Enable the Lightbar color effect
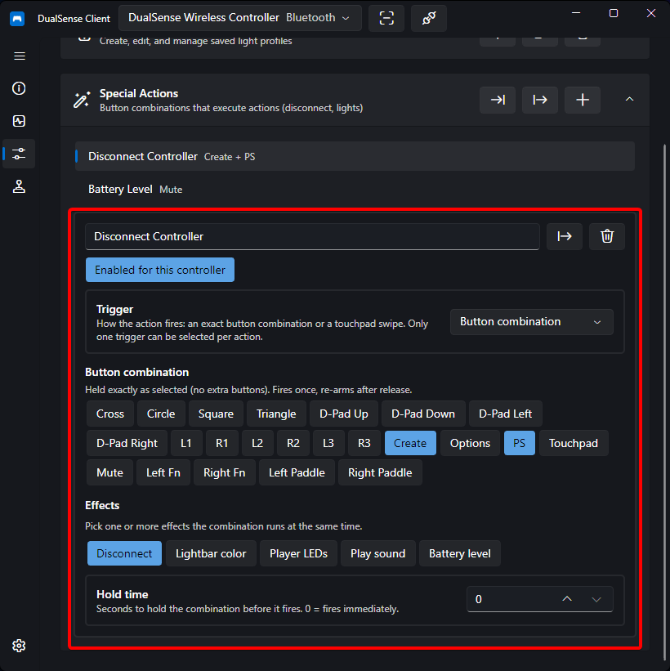 pos(211,553)
